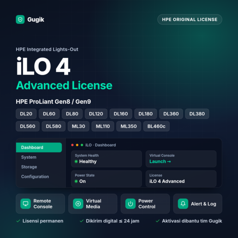
Task: Click the green window dot beside iLO Dashboard
Action: (x=82, y=145)
